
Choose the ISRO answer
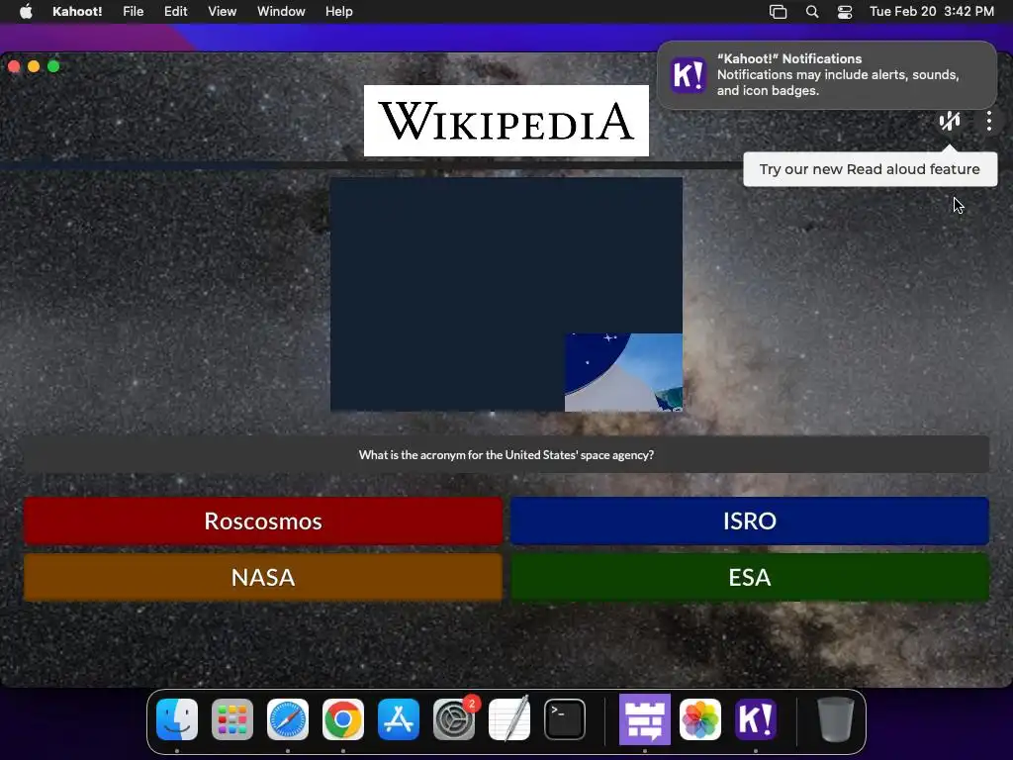click(750, 521)
